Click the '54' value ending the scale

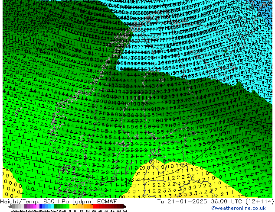(125, 211)
